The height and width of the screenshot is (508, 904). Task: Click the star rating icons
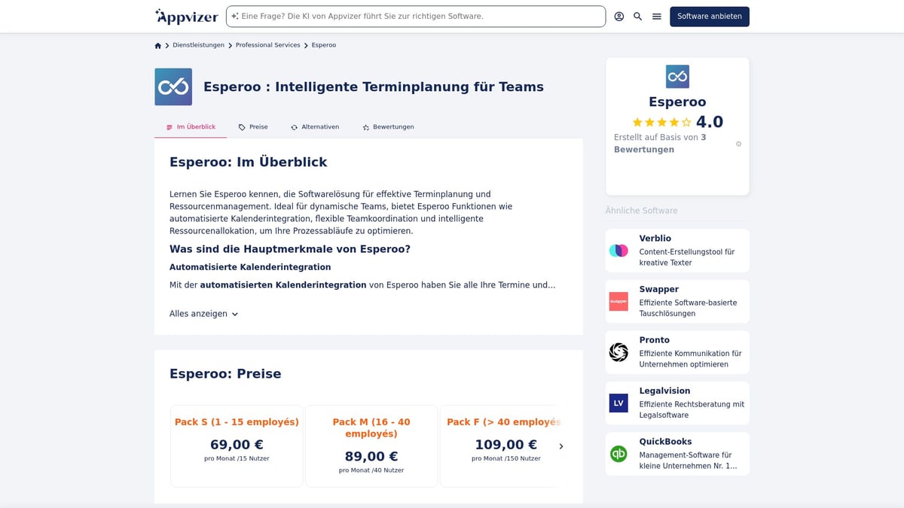(661, 122)
